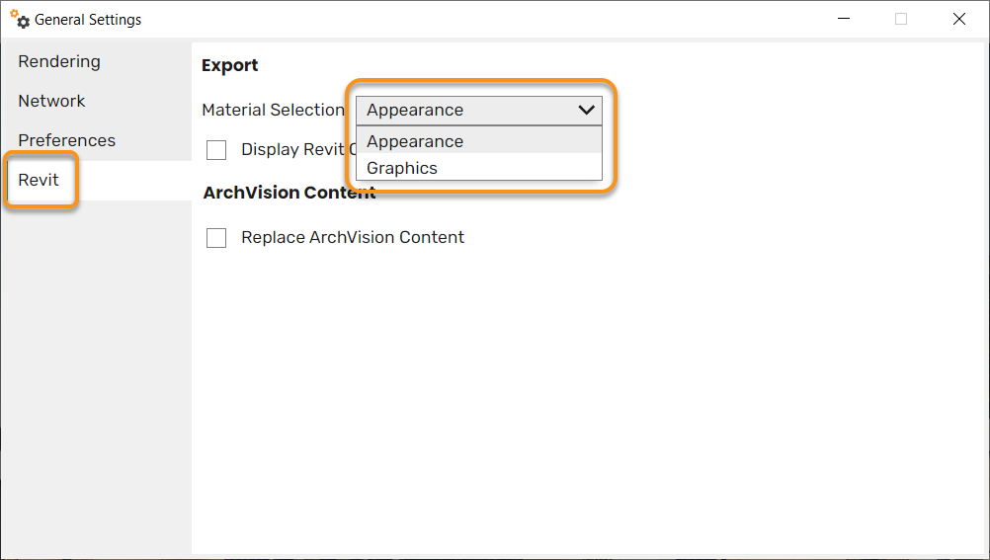
Task: Enable Replace ArchVision Content checkbox
Action: 216,238
